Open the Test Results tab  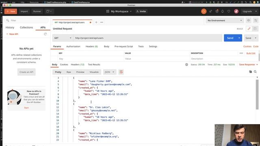point(94,64)
